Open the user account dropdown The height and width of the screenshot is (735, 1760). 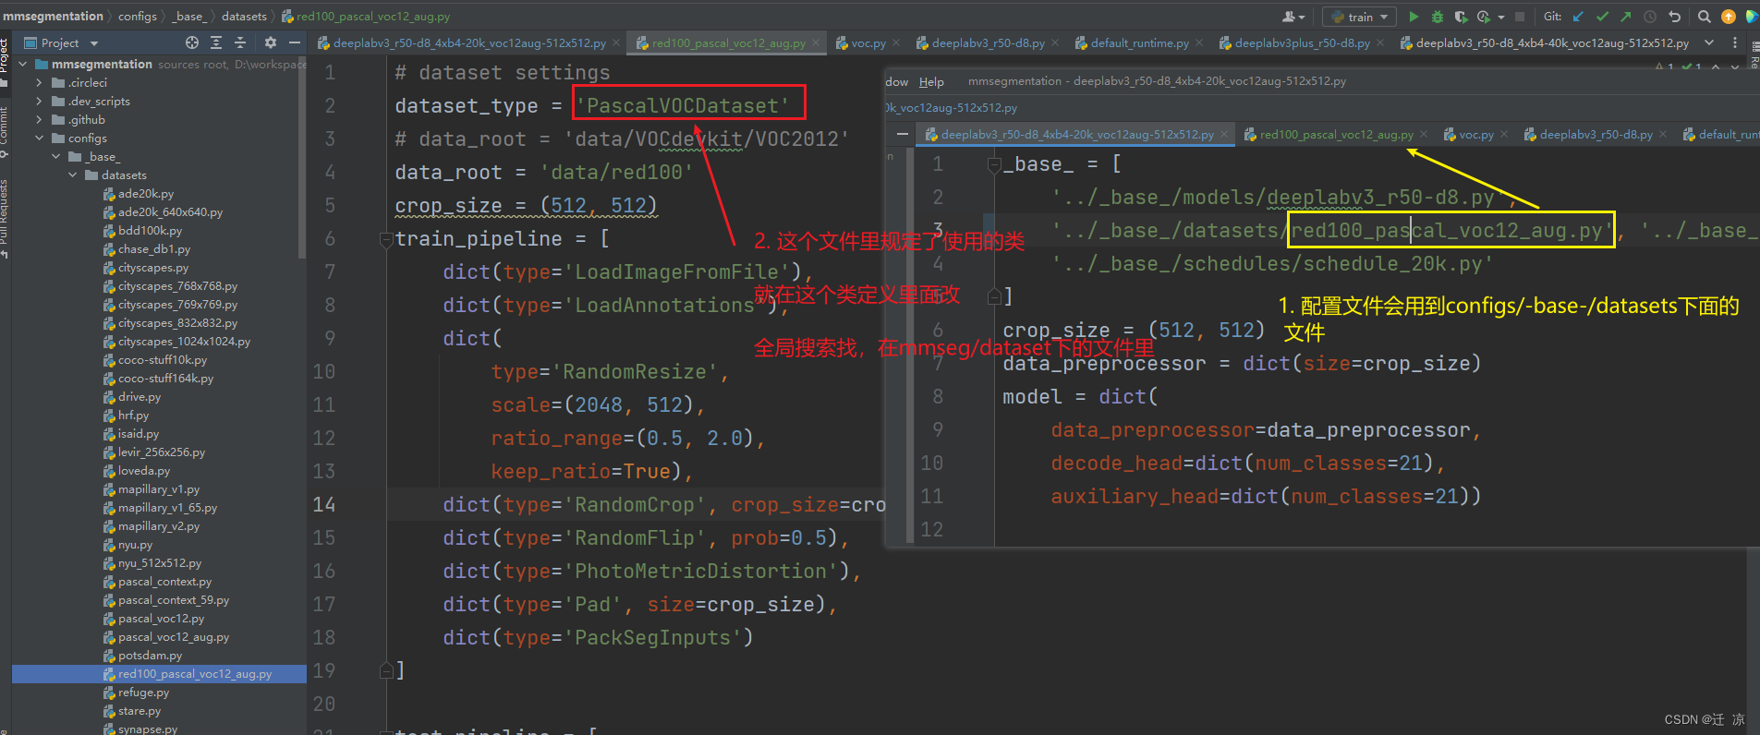click(1293, 17)
